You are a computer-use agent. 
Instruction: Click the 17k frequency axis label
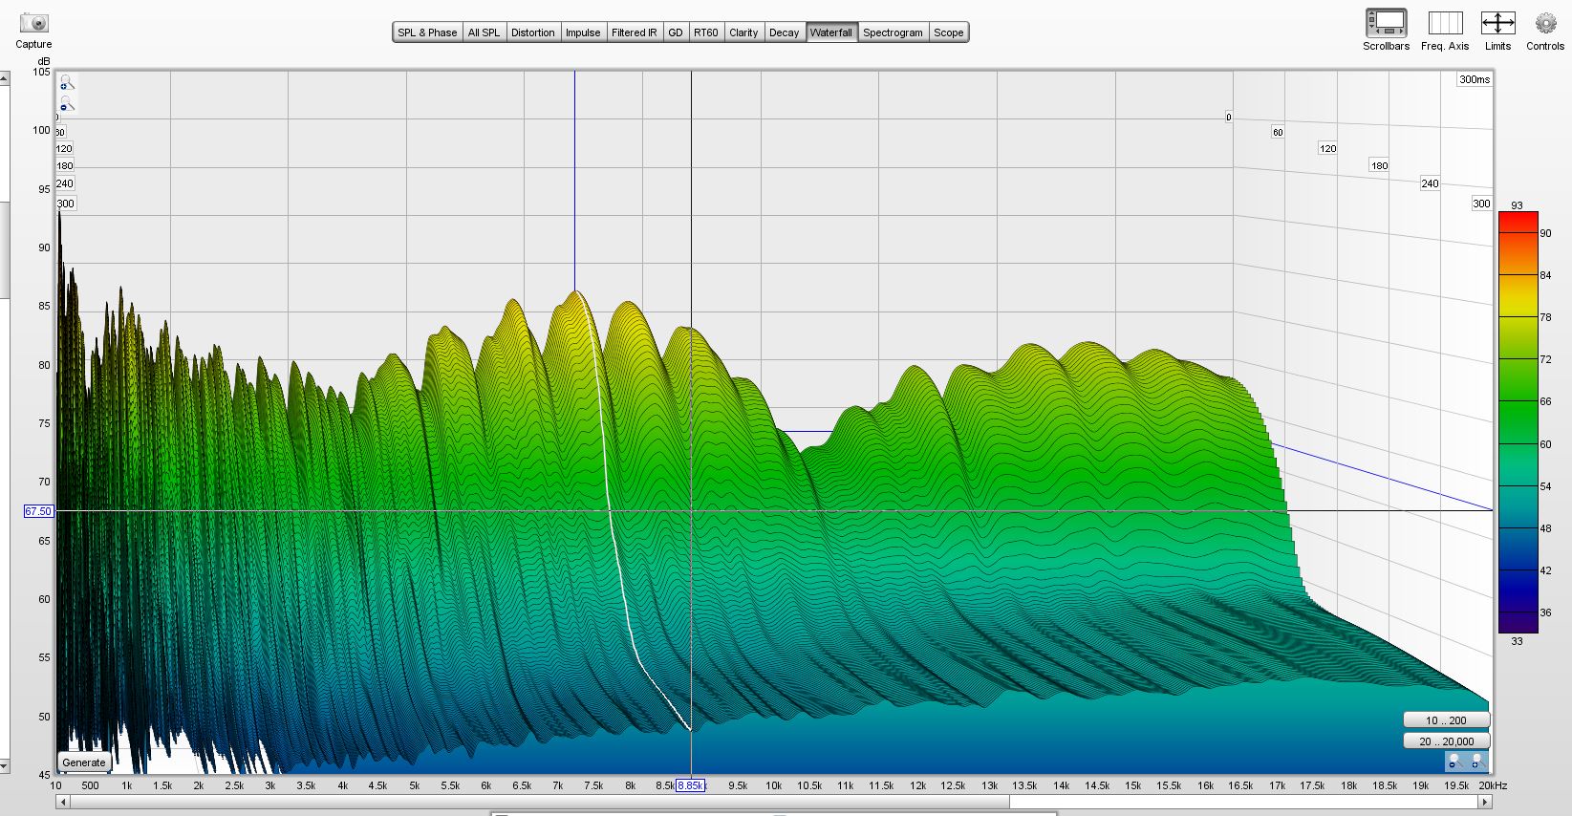pyautogui.click(x=1277, y=785)
